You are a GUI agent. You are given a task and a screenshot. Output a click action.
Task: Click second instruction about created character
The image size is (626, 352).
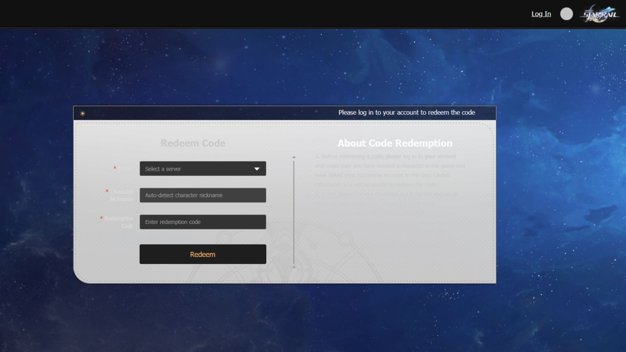coord(386,198)
